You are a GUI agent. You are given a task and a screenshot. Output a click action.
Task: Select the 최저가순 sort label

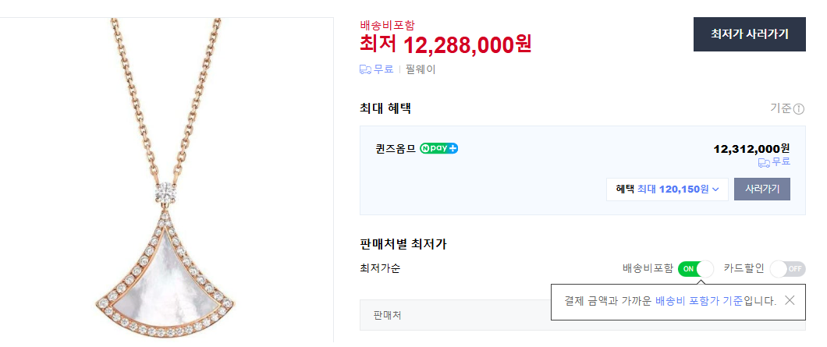[380, 269]
